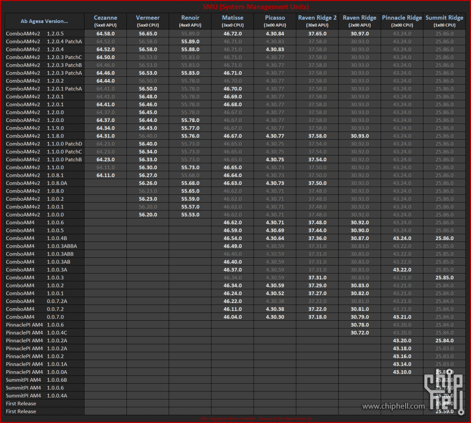Click Cezanne value 64.34.0
This screenshot has width=471, height=423.
[105, 128]
